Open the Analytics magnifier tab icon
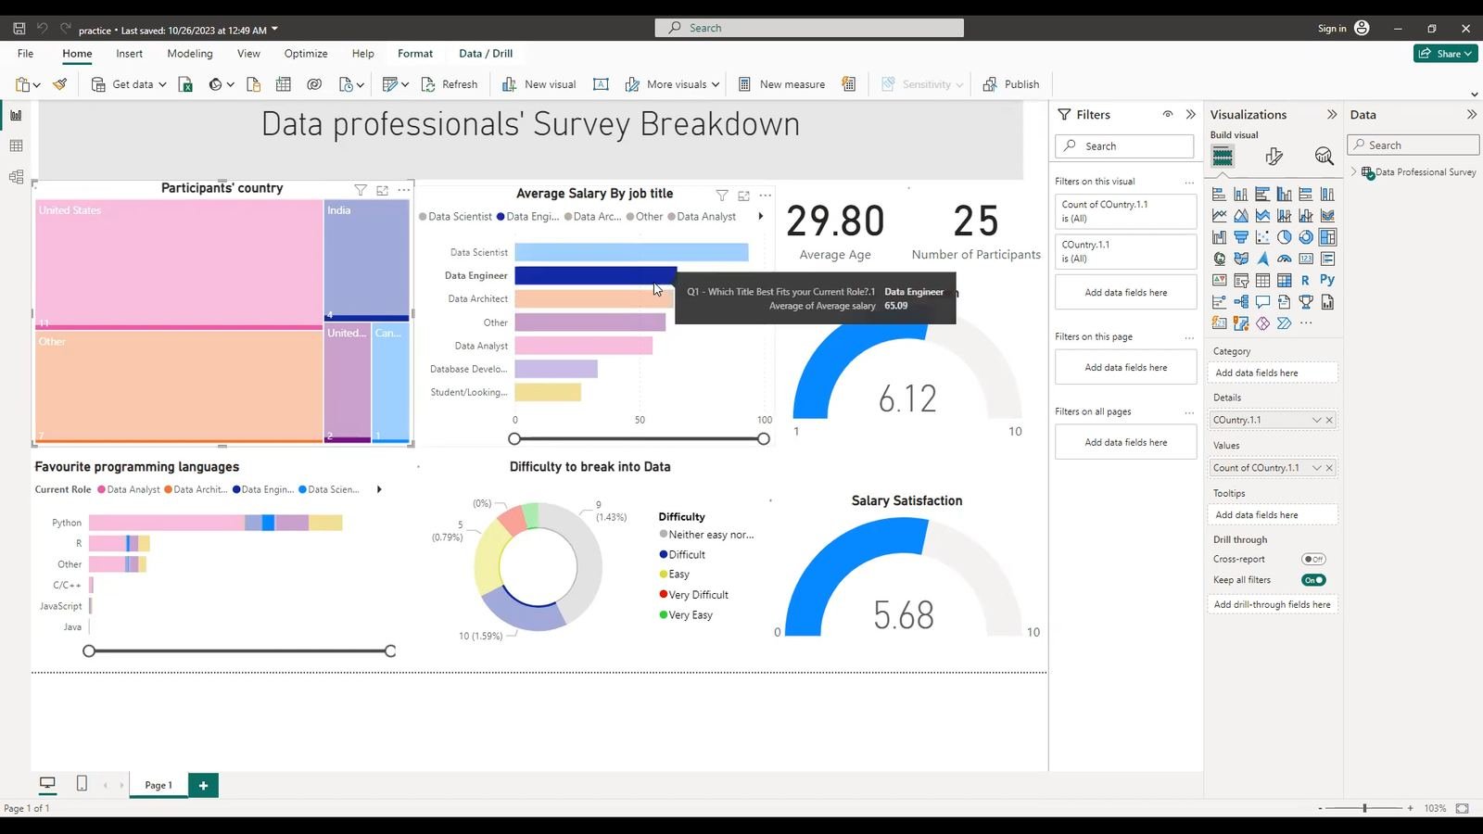Image resolution: width=1483 pixels, height=834 pixels. point(1324,157)
